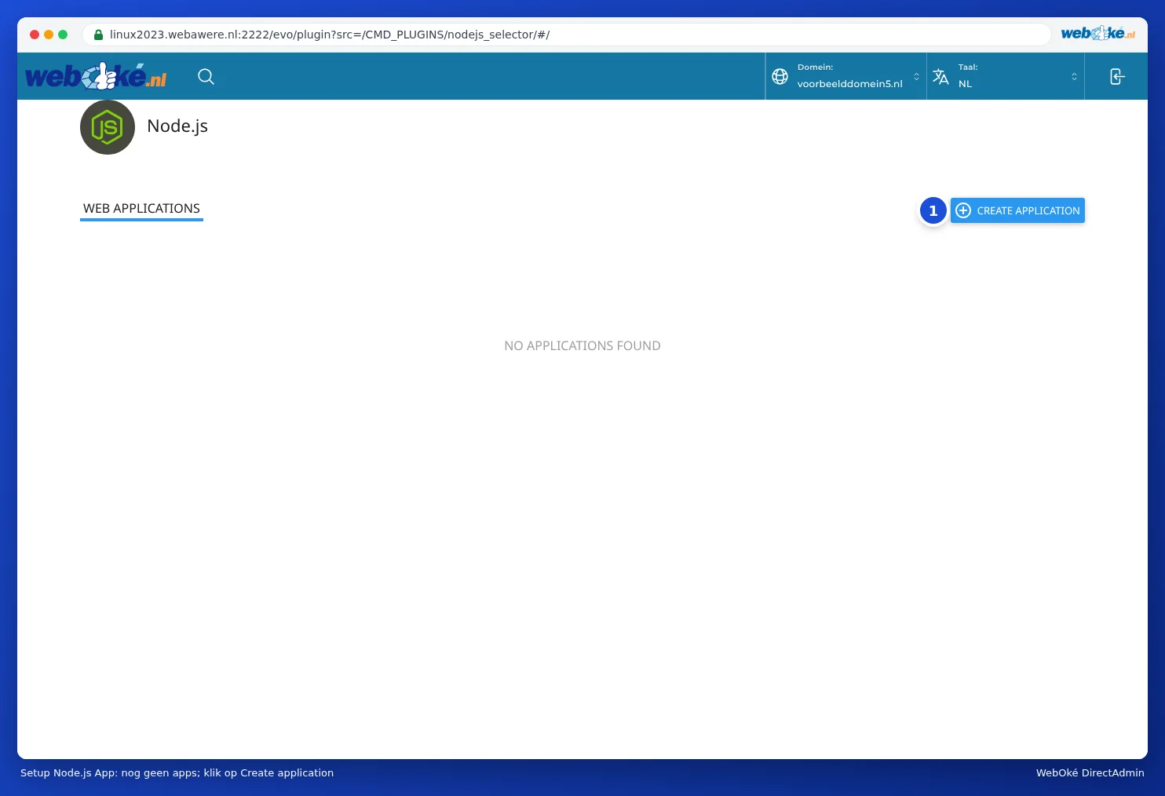The image size is (1165, 796).
Task: Click the green maximize window button
Action: [x=63, y=35]
